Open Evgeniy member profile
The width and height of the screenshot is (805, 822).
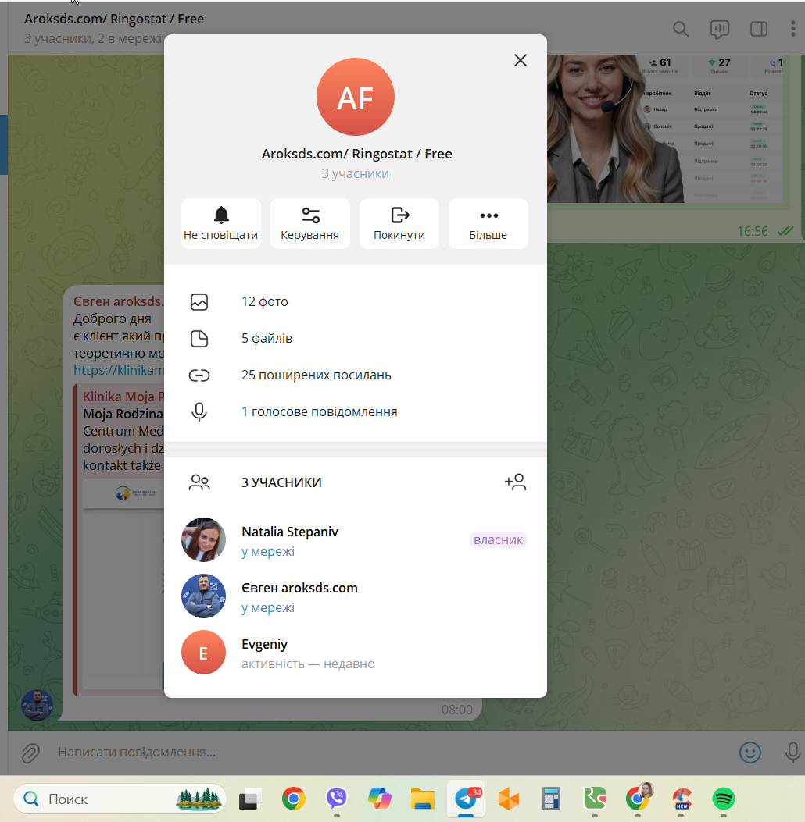(356, 652)
